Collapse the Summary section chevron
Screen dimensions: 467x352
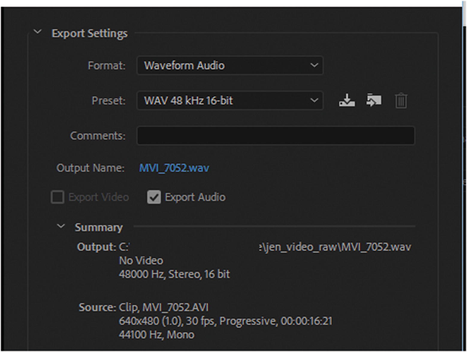(61, 226)
